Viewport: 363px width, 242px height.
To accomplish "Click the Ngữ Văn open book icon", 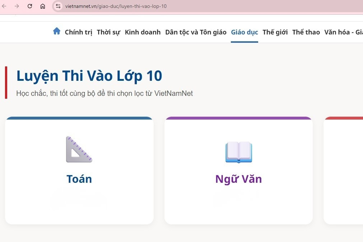I will click(x=238, y=152).
